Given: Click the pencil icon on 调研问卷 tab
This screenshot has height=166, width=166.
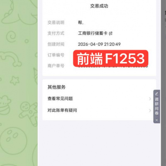Looking at the screenshot, I should [156, 94].
